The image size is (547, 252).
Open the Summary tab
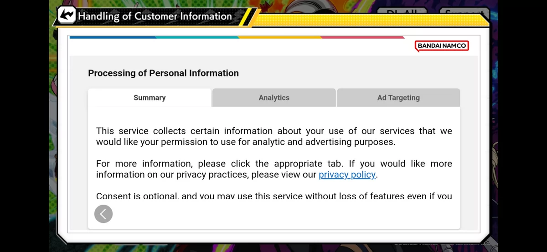[150, 97]
